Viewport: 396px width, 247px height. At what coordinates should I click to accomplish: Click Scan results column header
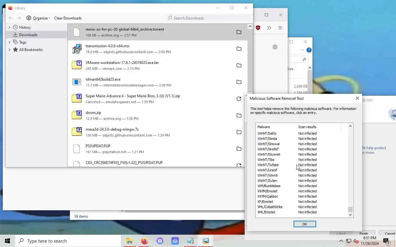click(x=319, y=127)
